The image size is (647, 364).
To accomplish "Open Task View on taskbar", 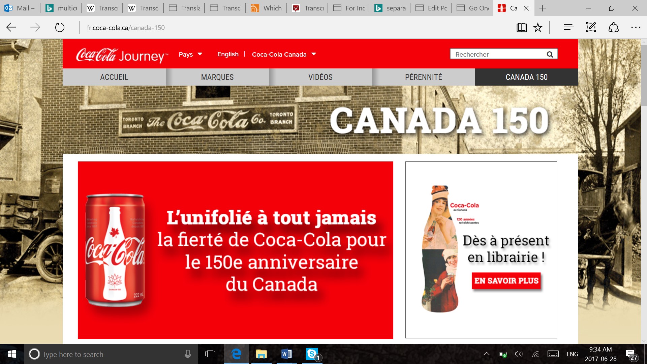I will [210, 354].
